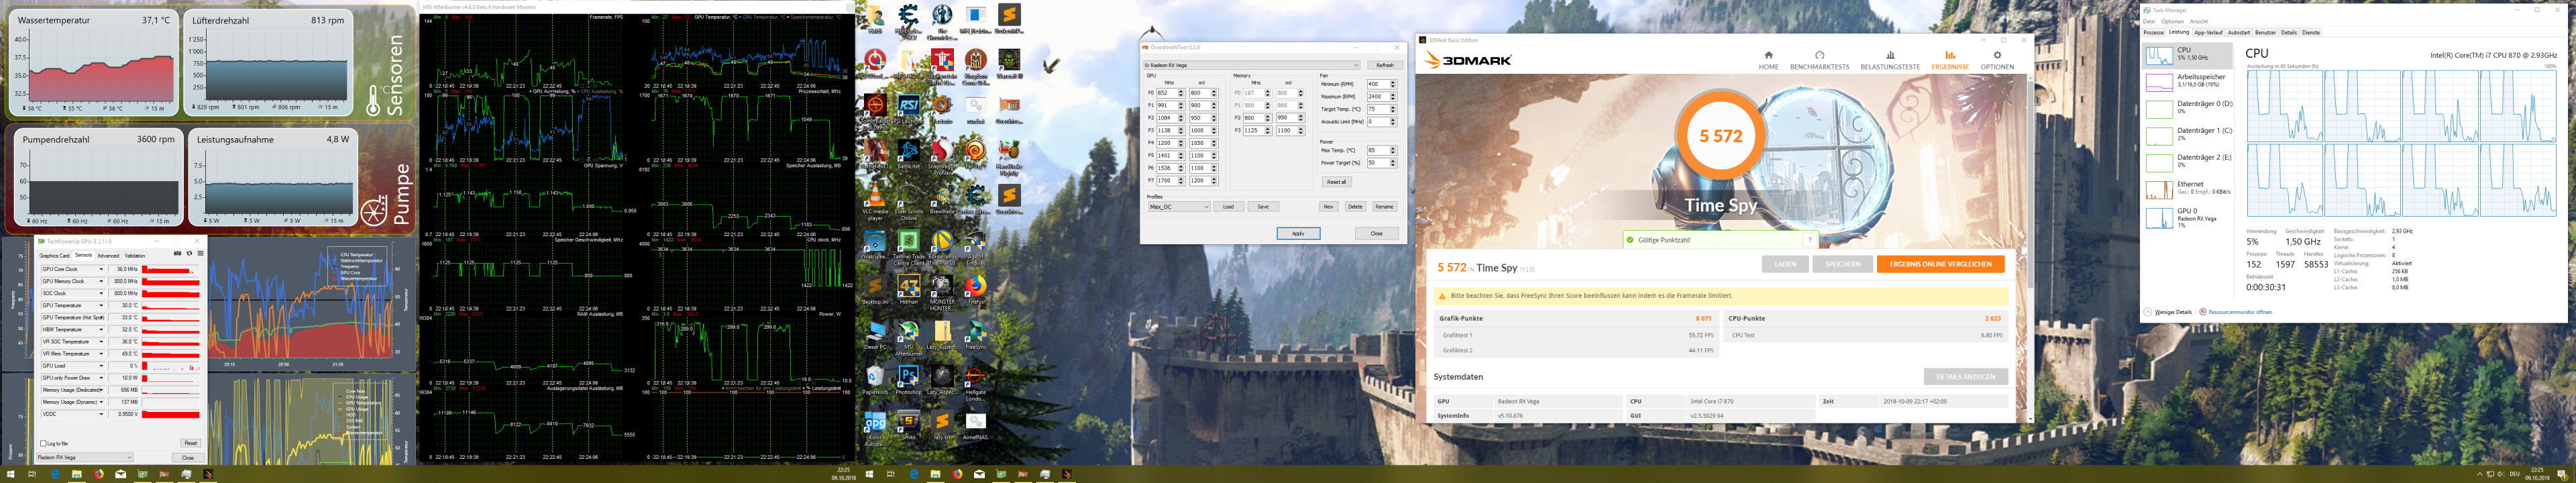Click the help question mark beside Gültige Punktzahl
This screenshot has width=2576, height=483.
tap(1809, 240)
